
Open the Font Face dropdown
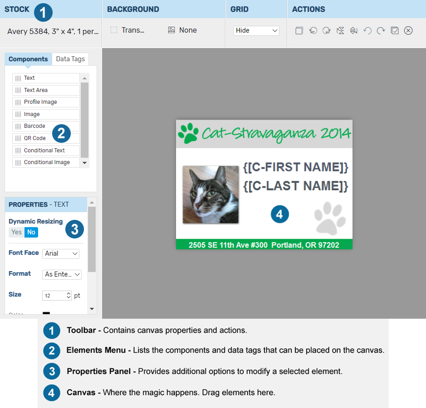pyautogui.click(x=61, y=253)
